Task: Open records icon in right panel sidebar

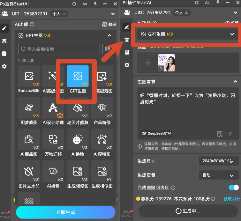Action: [x=127, y=52]
